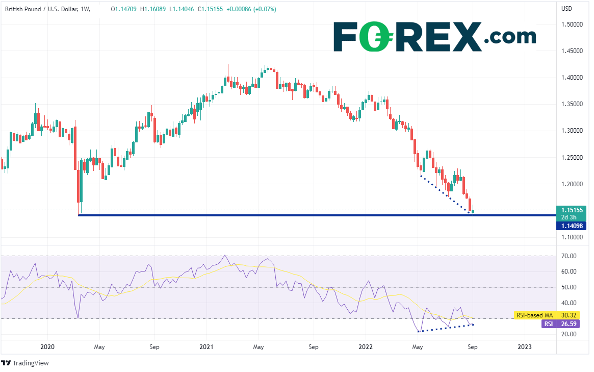Screen dimensions: 594x372
Task: Click the FOREX.com logo
Action: pyautogui.click(x=434, y=36)
